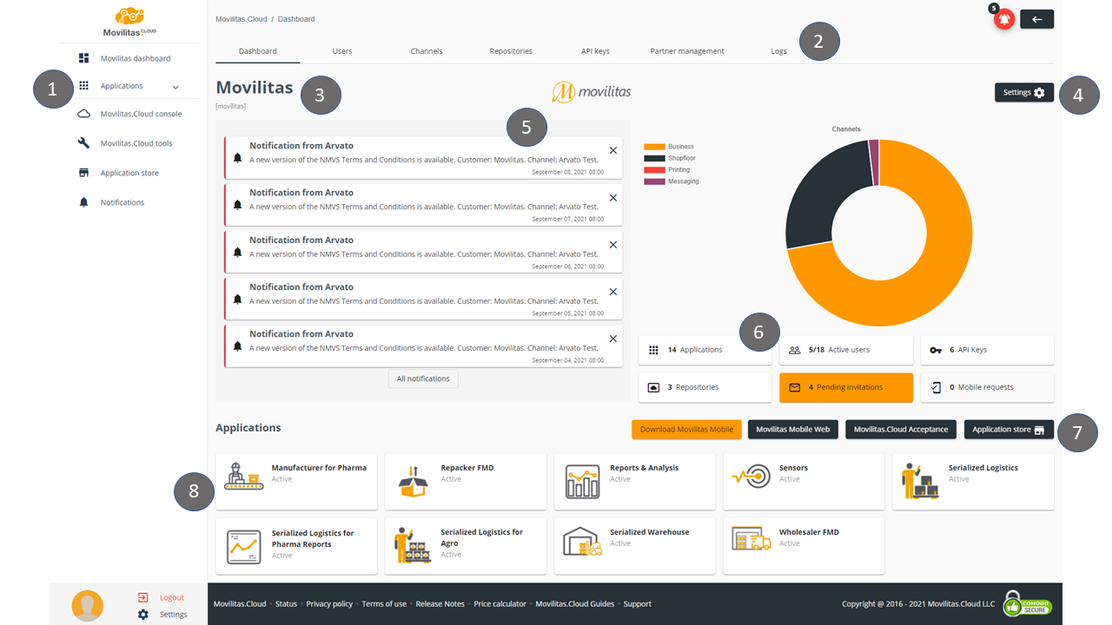Click the Support footer link
The image size is (1112, 625).
coord(637,604)
